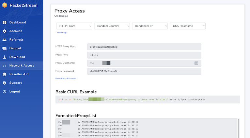Viewport: 250px width, 138px height.
Task: Click the Account gear icon
Action: [4, 31]
